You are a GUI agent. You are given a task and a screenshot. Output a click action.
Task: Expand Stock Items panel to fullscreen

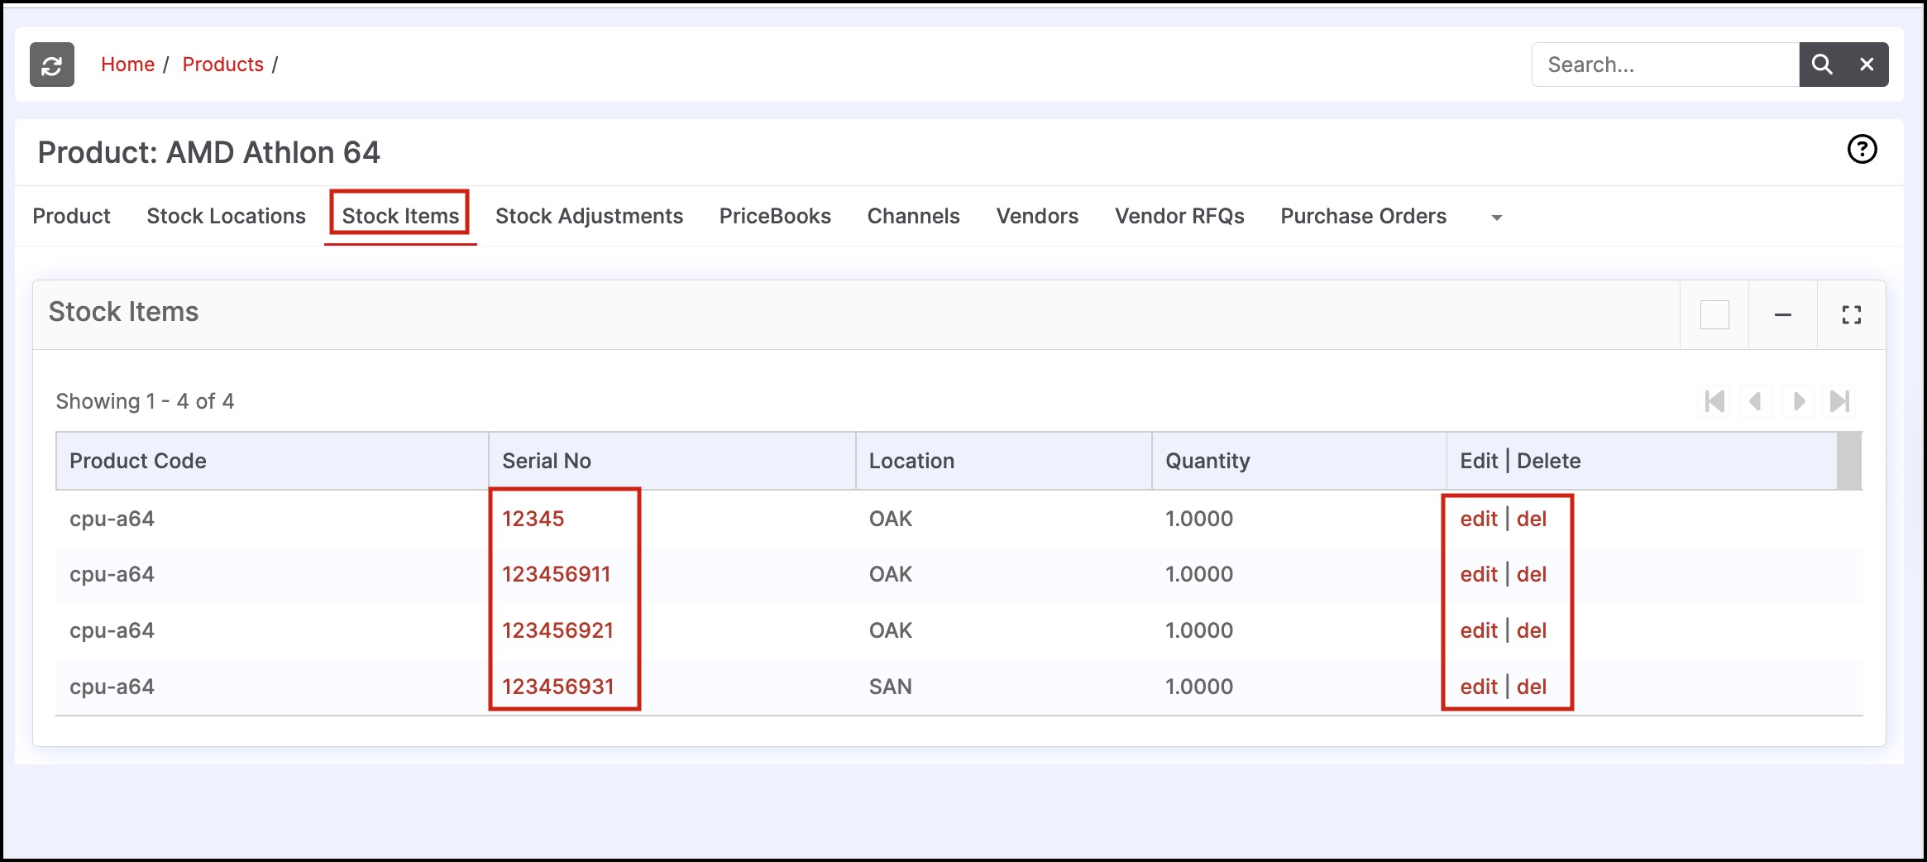(1852, 315)
